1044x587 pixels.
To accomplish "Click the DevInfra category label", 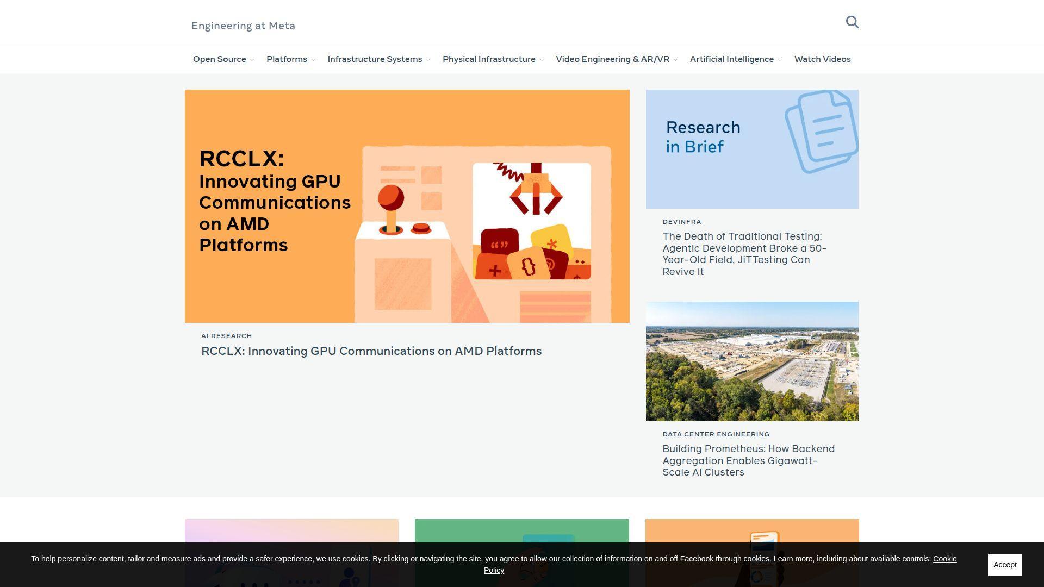I will click(x=681, y=222).
